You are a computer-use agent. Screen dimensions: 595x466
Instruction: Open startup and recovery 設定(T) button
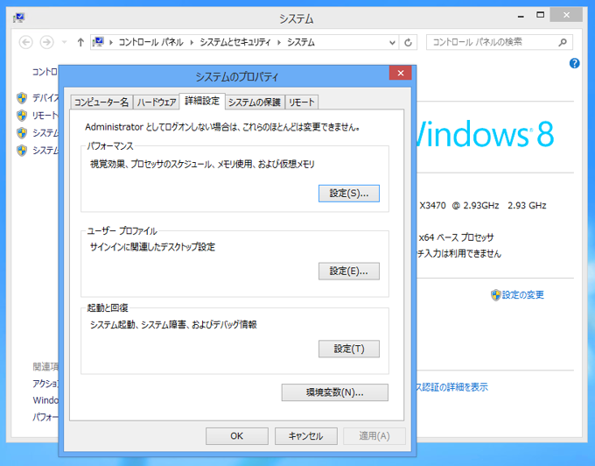pyautogui.click(x=349, y=349)
